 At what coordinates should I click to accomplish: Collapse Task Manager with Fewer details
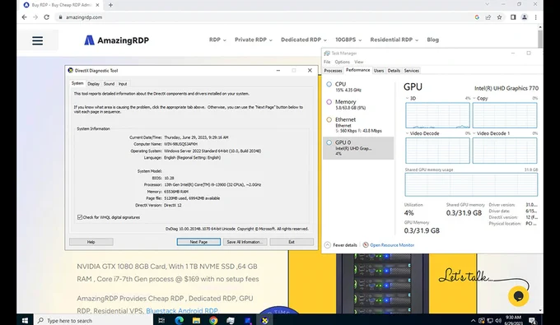pos(341,245)
